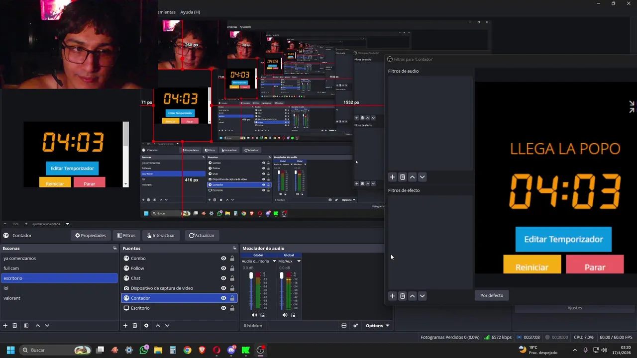
Task: Select the 'full cam' scene
Action: [x=59, y=268]
